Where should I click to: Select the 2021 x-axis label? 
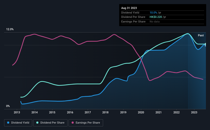(159, 112)
